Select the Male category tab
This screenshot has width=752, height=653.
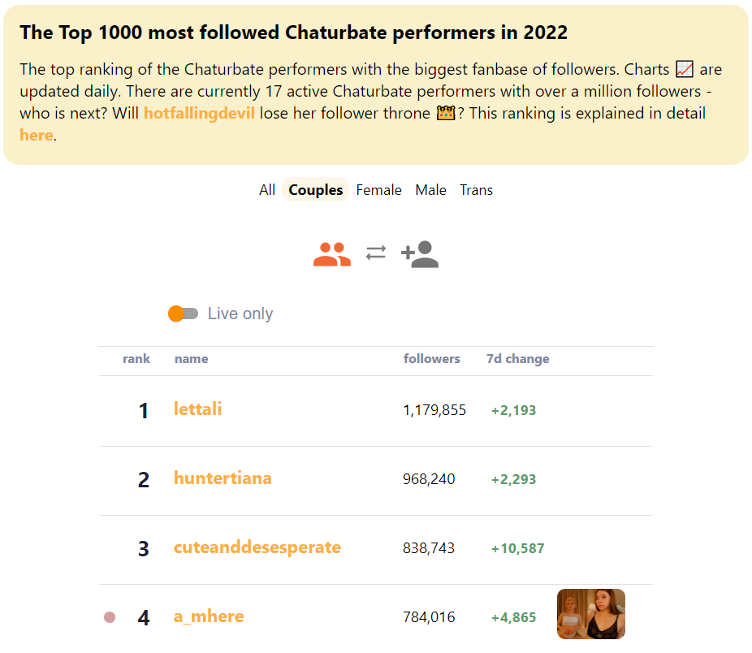click(430, 189)
